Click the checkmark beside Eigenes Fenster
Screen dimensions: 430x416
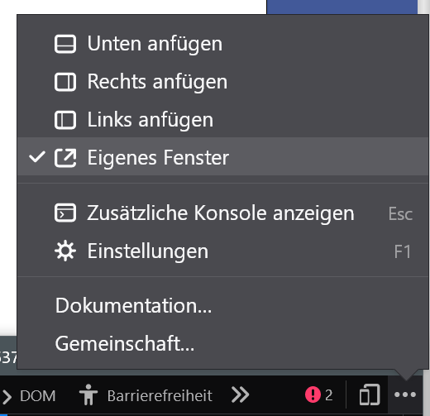point(37,157)
